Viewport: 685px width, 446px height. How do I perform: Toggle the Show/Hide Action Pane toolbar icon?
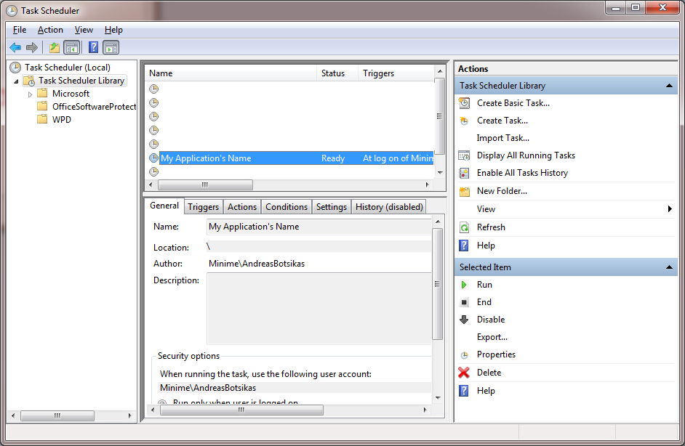tap(111, 47)
